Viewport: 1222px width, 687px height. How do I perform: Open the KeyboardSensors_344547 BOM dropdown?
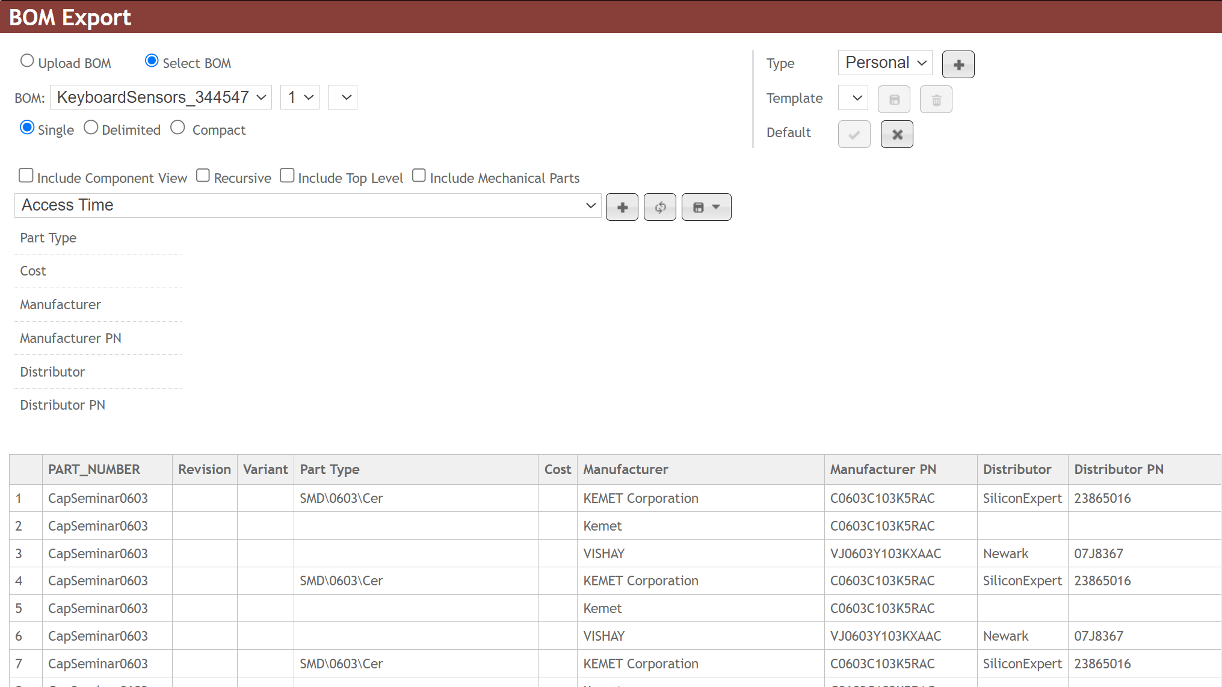[161, 97]
